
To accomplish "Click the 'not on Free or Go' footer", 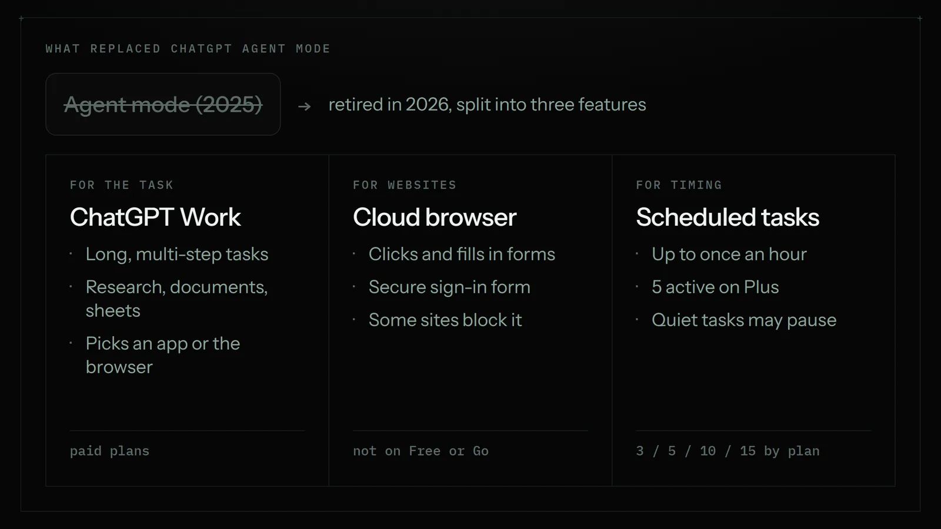I will click(x=421, y=451).
